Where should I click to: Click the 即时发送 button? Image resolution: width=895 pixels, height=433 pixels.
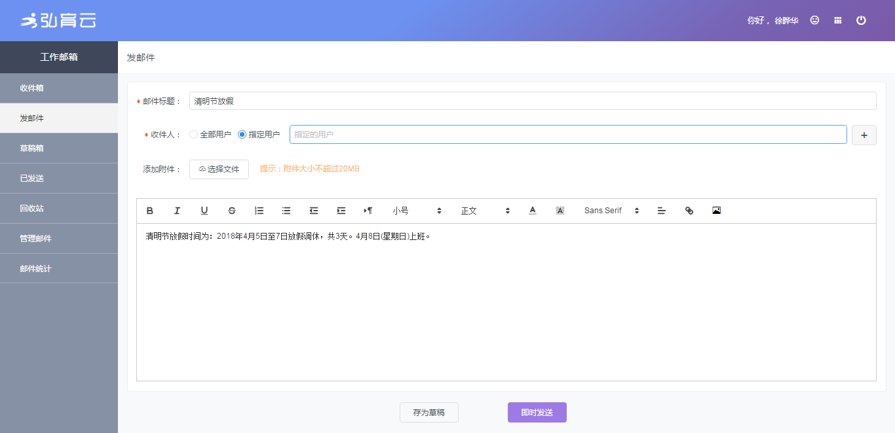[x=537, y=413]
